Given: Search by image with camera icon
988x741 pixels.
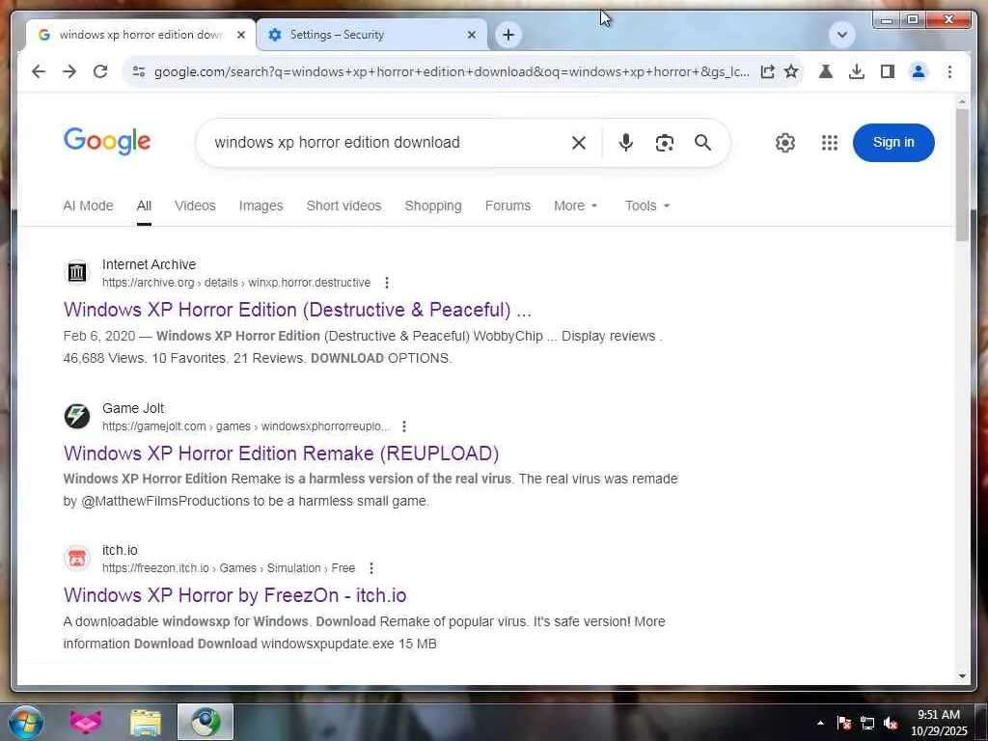Looking at the screenshot, I should point(664,143).
